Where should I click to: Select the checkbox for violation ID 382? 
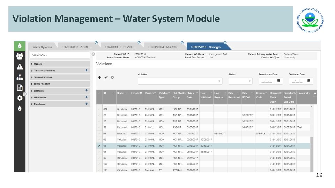(99, 109)
